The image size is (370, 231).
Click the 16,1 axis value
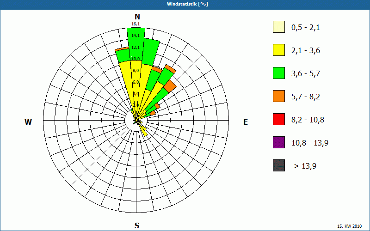(136, 24)
